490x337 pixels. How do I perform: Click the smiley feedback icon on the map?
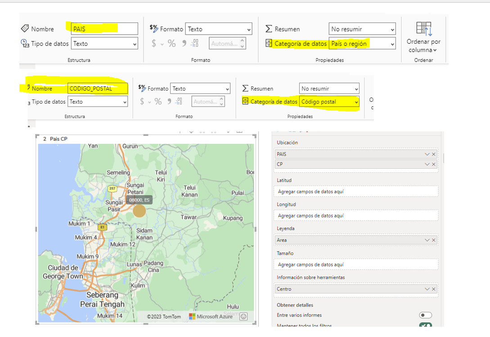click(244, 317)
